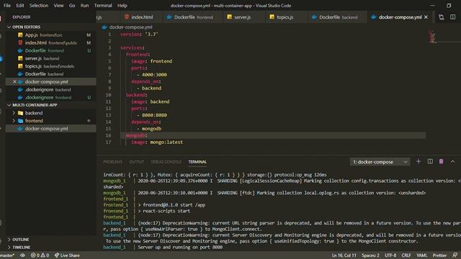Image resolution: width=461 pixels, height=259 pixels.
Task: Open the feedback icon in status bar
Action: (x=455, y=255)
